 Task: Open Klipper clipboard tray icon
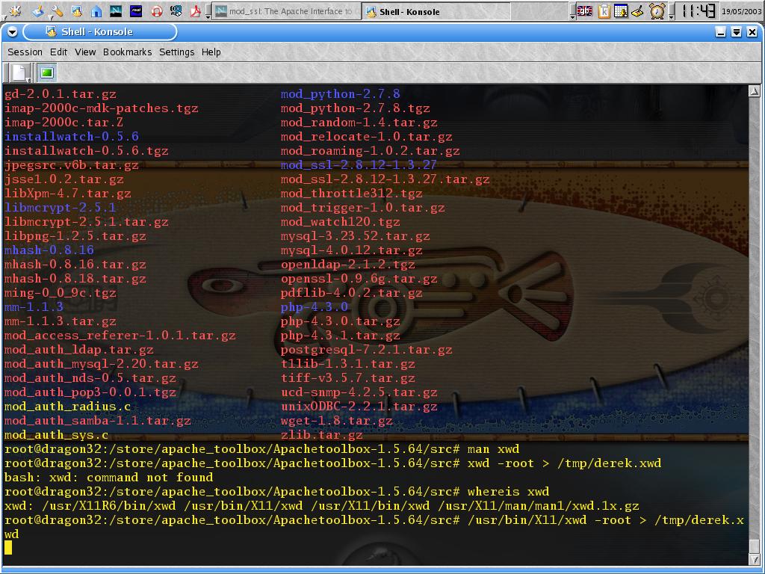click(604, 10)
